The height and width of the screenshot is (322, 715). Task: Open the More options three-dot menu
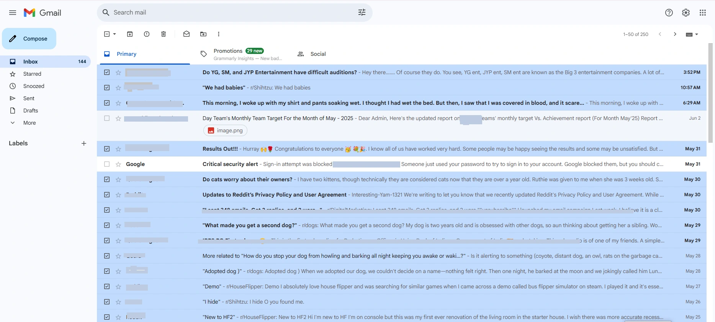[219, 34]
